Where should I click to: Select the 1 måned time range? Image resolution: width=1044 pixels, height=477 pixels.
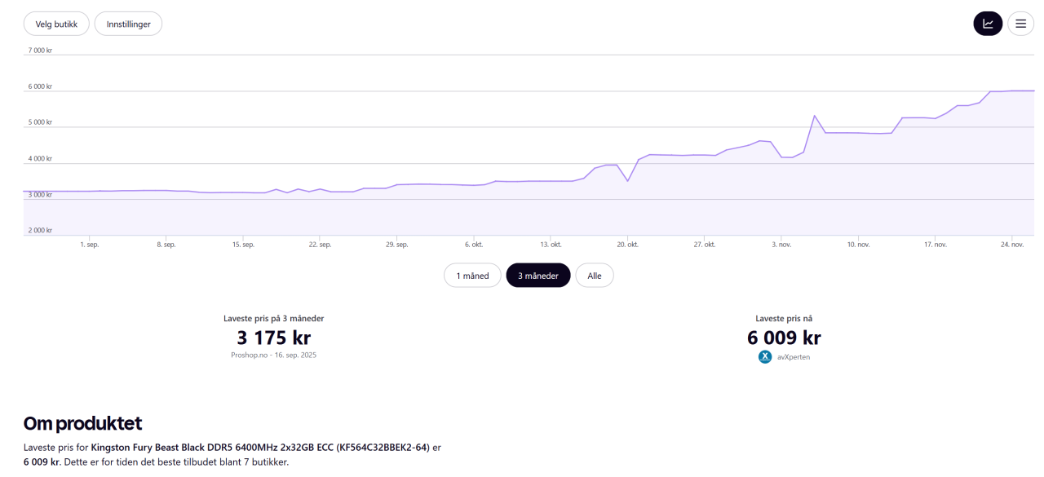coord(472,276)
